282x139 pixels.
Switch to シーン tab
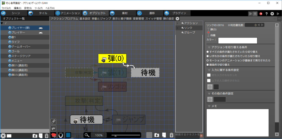[14, 13]
